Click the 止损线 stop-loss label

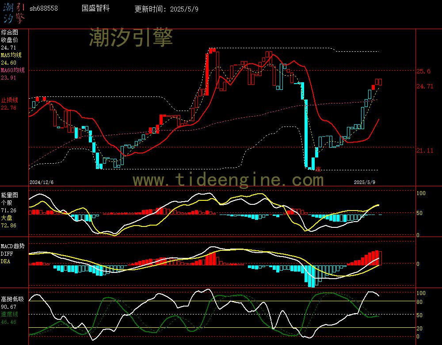click(x=9, y=100)
